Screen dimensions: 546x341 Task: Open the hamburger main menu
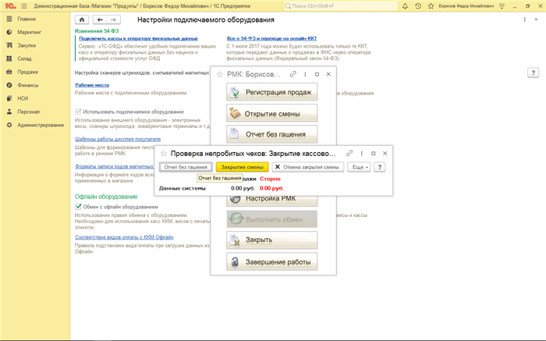point(24,6)
